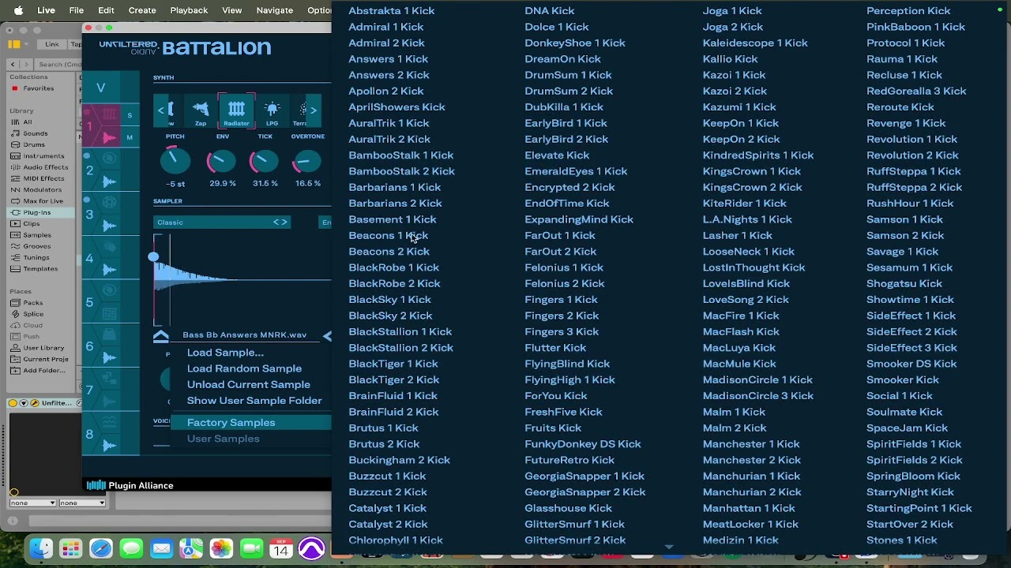Select the Zap synth engine icon
Image resolution: width=1011 pixels, height=568 pixels.
pos(201,111)
